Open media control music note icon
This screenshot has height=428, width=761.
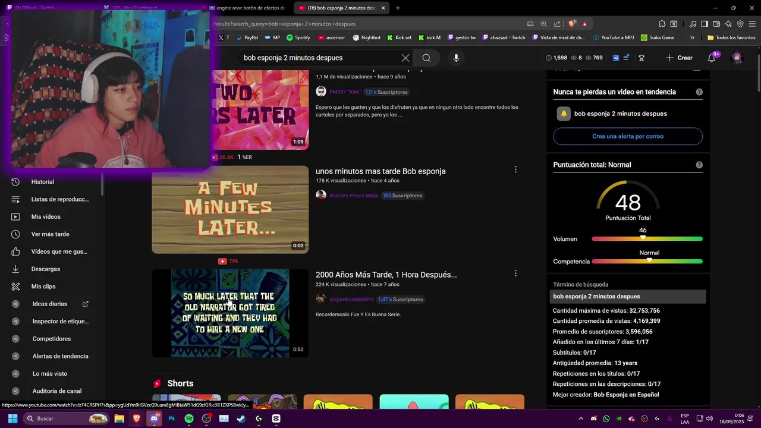click(693, 24)
